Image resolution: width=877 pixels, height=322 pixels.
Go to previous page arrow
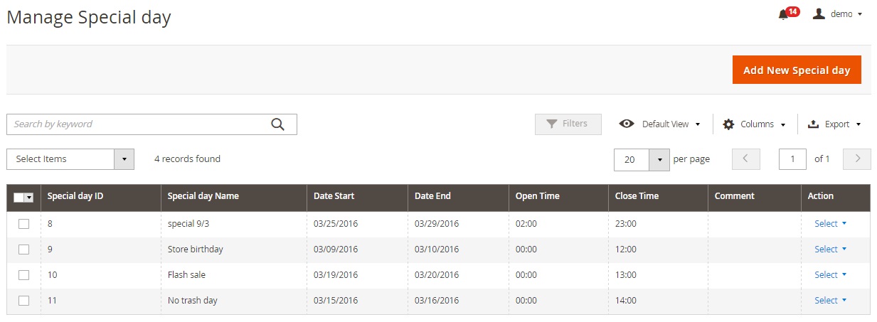coord(746,159)
